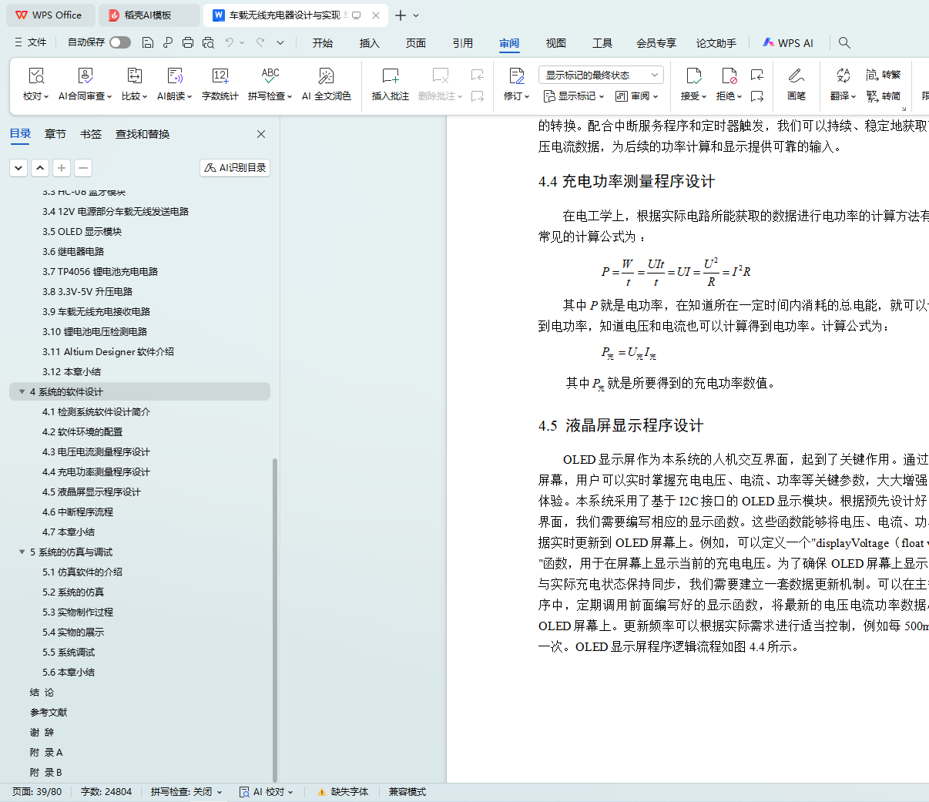Switch to the 视图 ribbon tab
This screenshot has width=929, height=802.
coord(555,43)
